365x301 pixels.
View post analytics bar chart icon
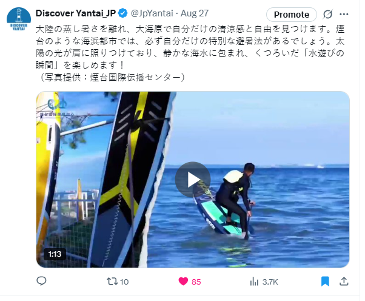(254, 282)
